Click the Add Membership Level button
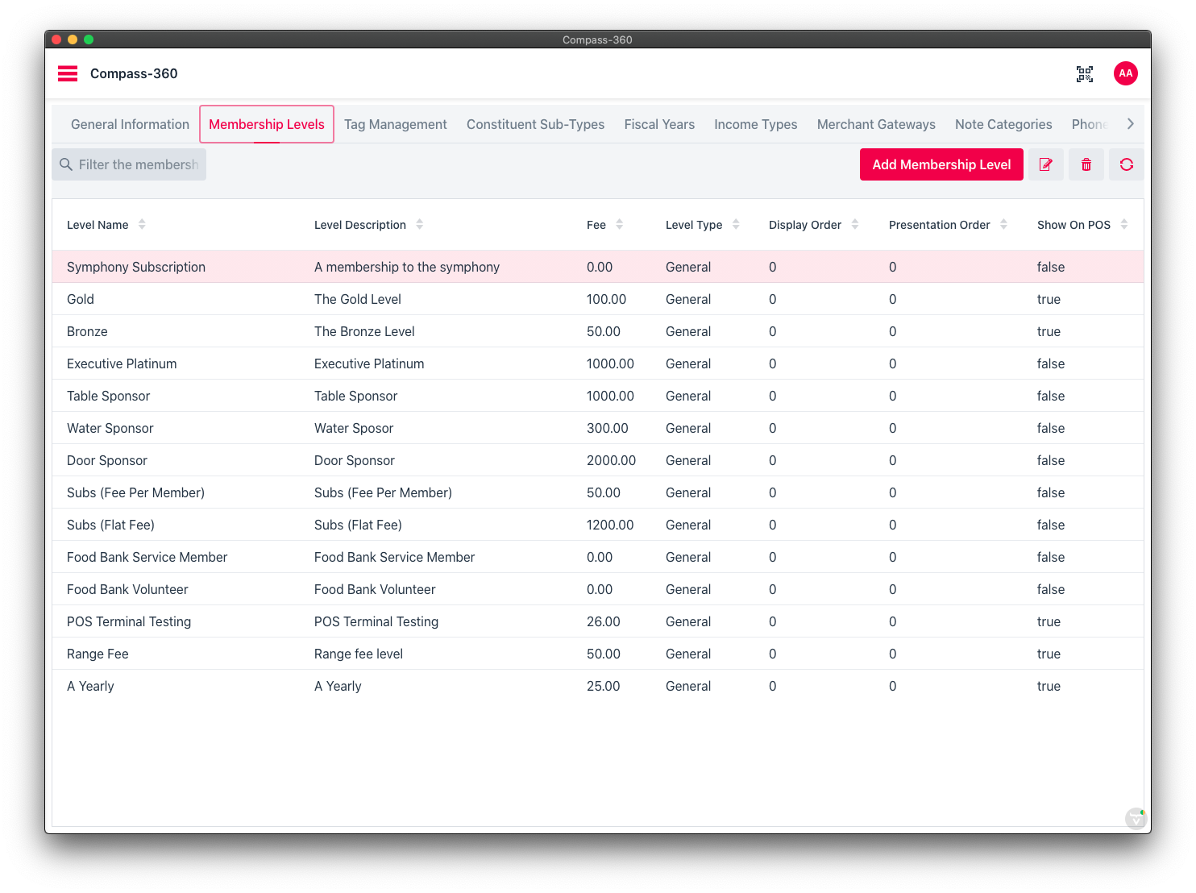 (941, 164)
